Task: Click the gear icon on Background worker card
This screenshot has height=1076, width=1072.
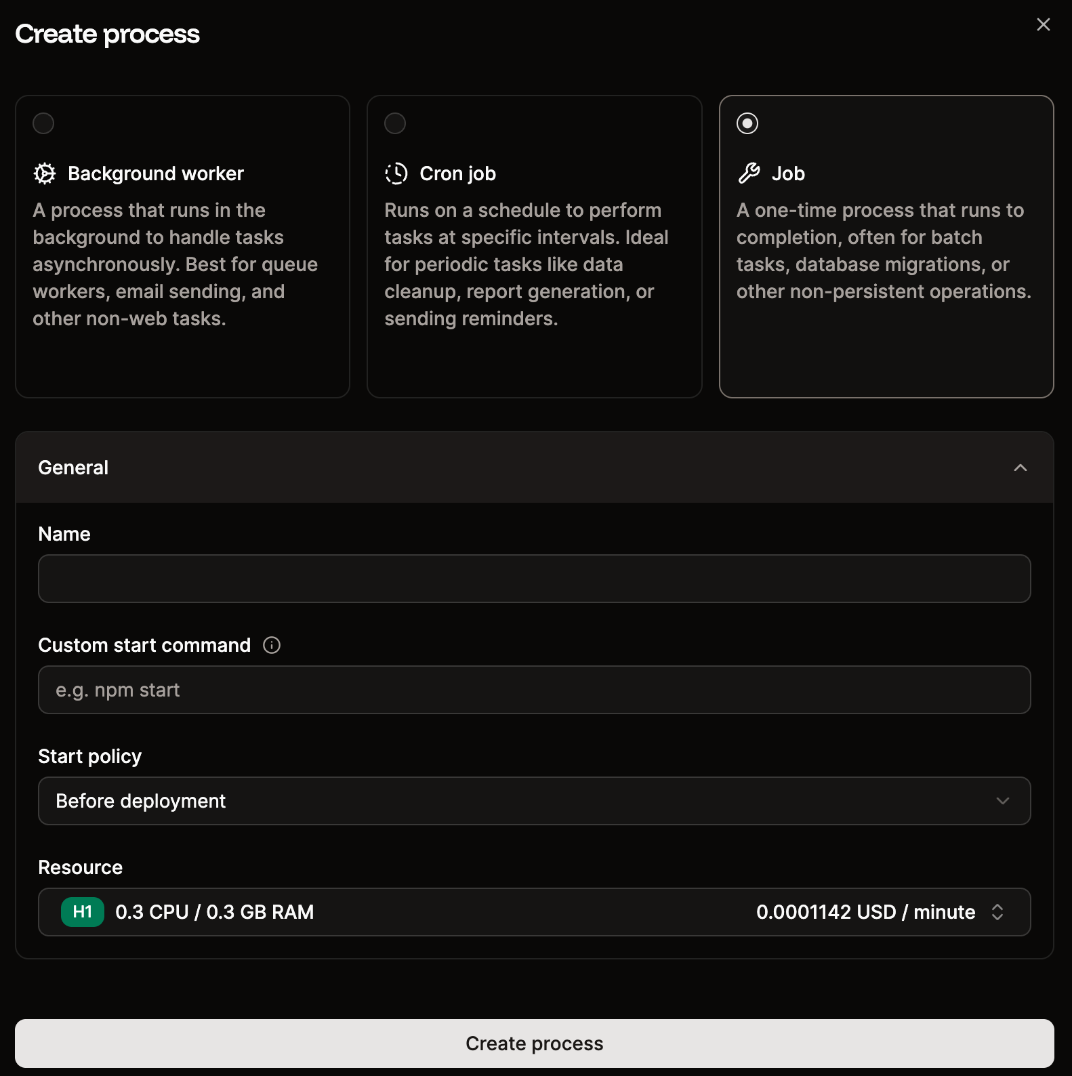Action: [43, 173]
